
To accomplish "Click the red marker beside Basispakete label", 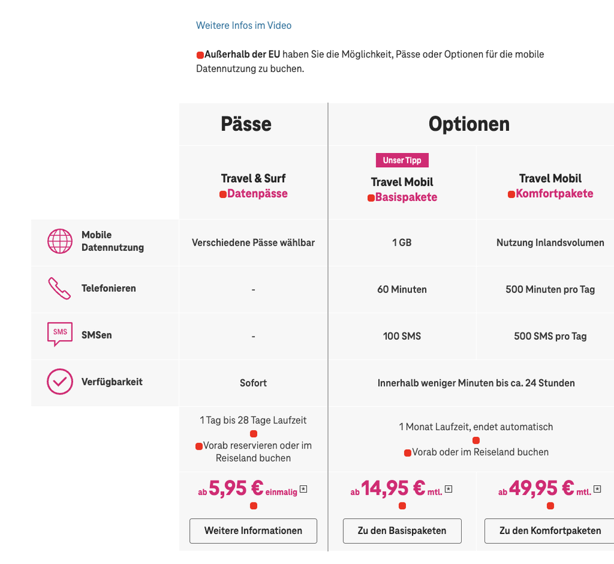I will tap(370, 197).
